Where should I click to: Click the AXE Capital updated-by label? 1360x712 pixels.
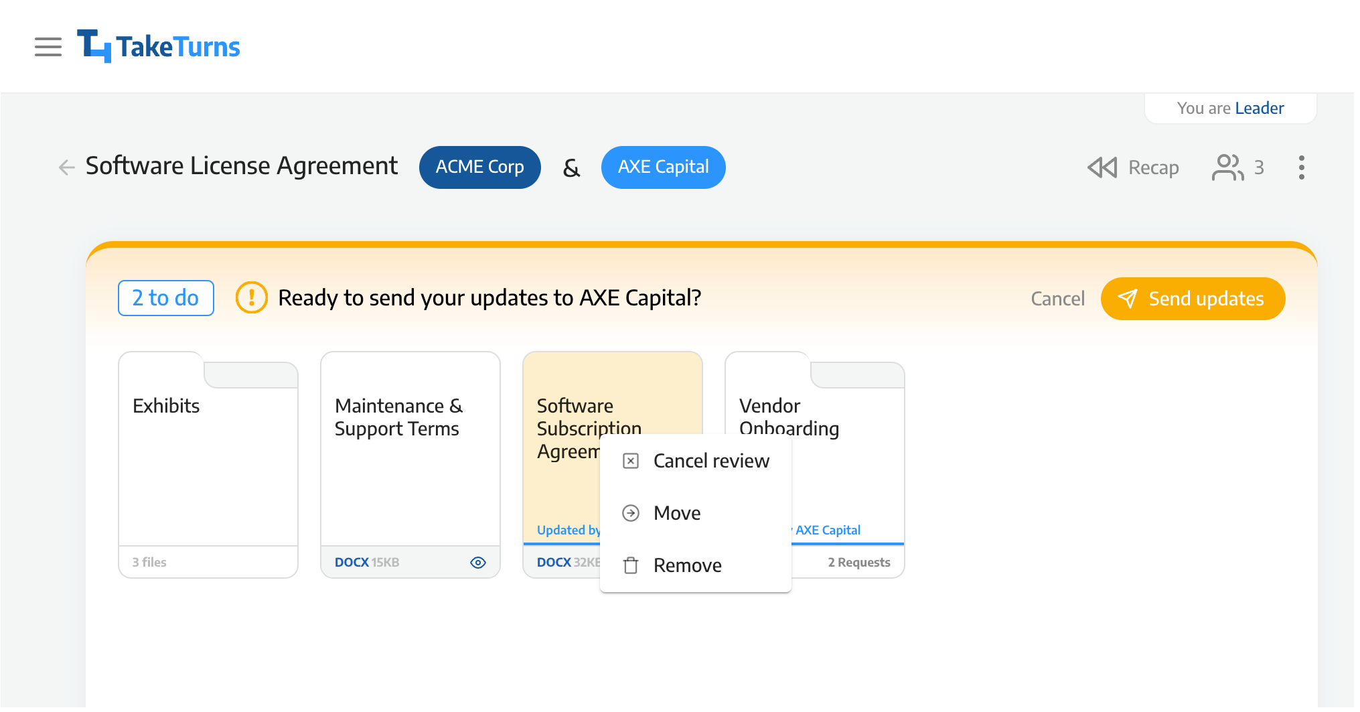pos(828,530)
